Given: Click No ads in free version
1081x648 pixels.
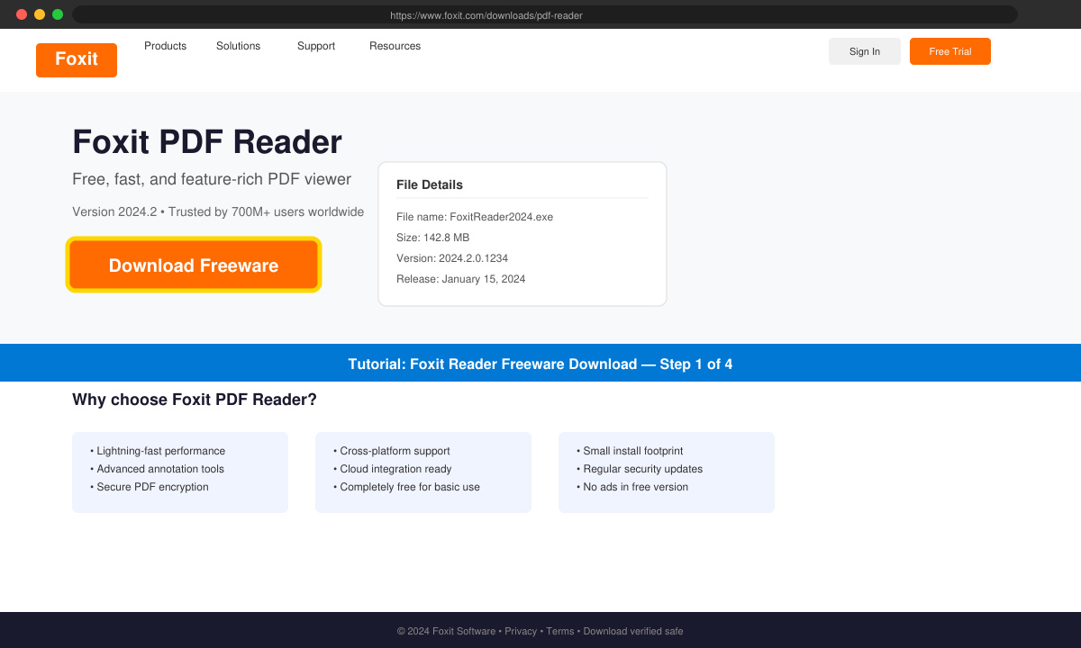Looking at the screenshot, I should point(632,487).
